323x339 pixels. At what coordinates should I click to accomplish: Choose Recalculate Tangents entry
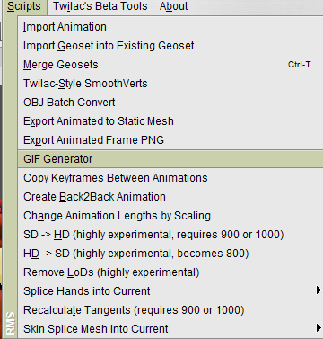[x=170, y=310]
